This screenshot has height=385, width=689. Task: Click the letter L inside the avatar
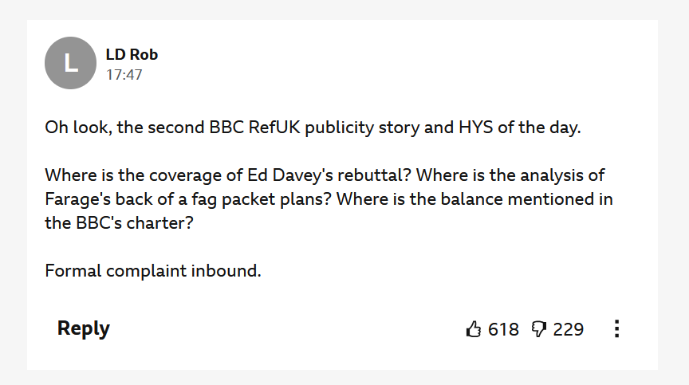(x=71, y=63)
